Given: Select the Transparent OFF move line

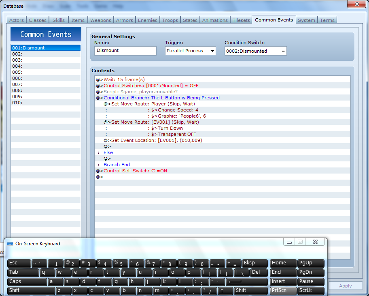Looking at the screenshot, I should click(x=223, y=134).
